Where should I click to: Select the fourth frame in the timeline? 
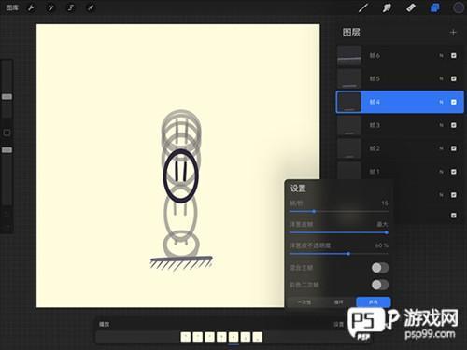(x=221, y=337)
